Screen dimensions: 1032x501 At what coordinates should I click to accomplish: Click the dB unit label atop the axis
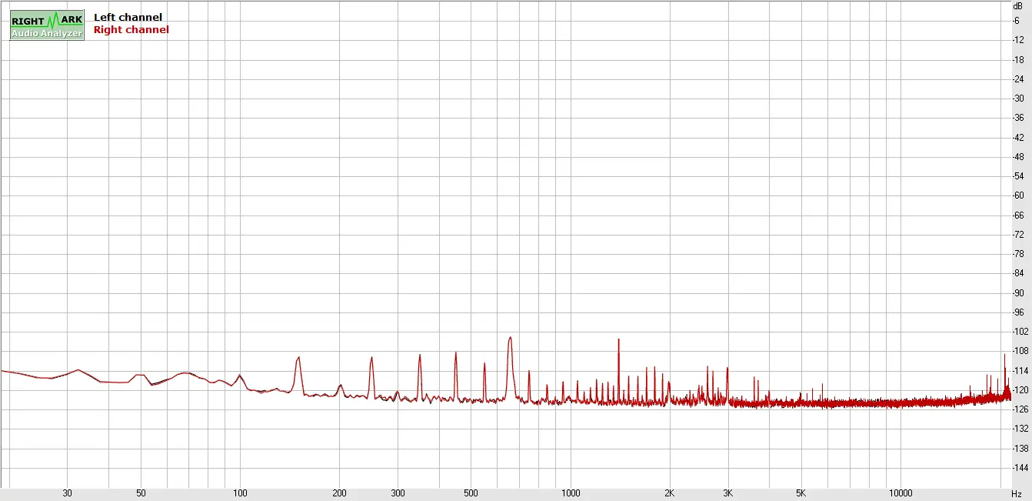coord(1018,5)
